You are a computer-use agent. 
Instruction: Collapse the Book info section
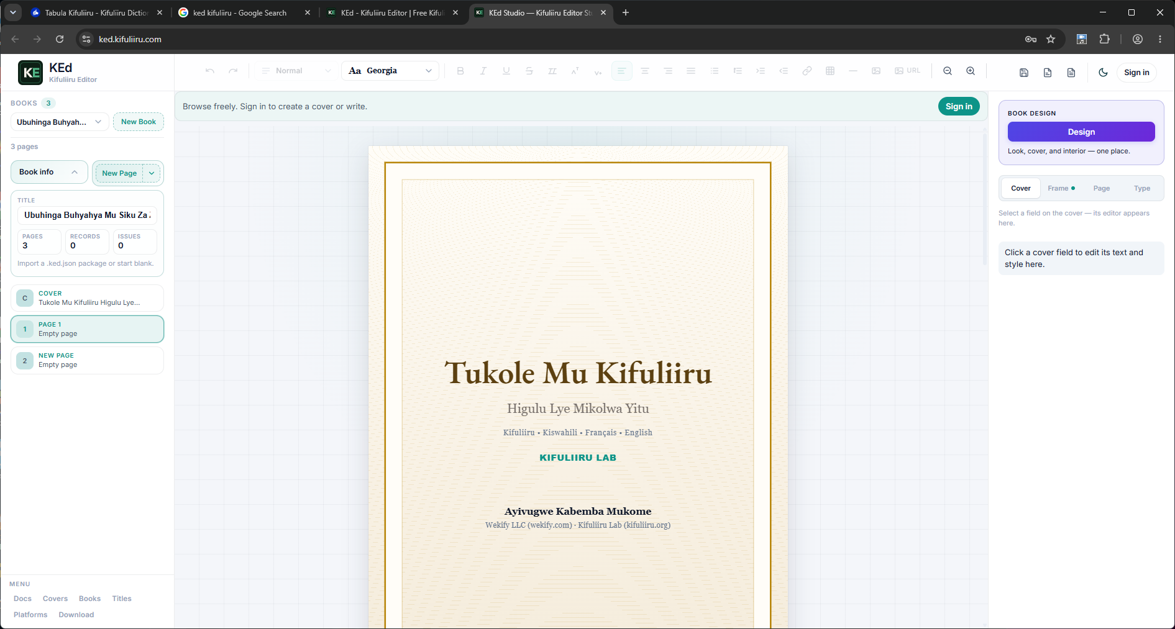49,172
